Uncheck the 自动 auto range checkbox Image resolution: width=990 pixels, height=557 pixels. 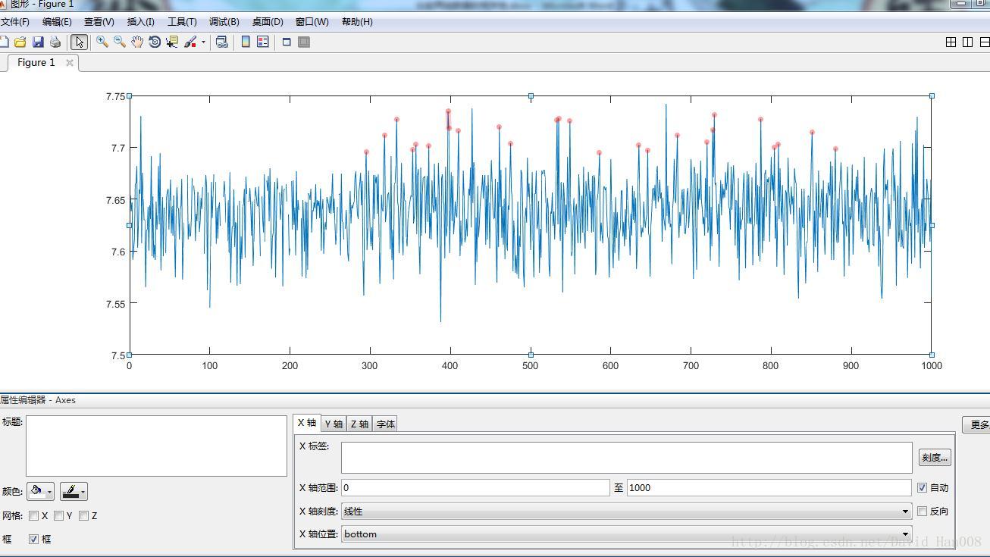point(922,488)
